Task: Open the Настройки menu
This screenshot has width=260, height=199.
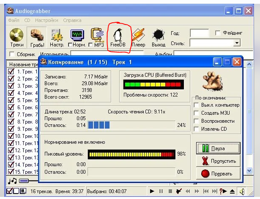Action: click(x=47, y=20)
